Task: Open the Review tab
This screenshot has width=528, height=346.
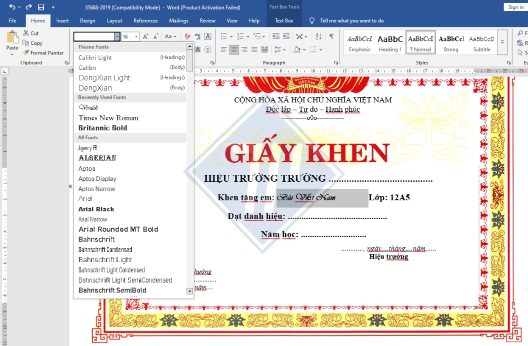Action: click(x=207, y=21)
